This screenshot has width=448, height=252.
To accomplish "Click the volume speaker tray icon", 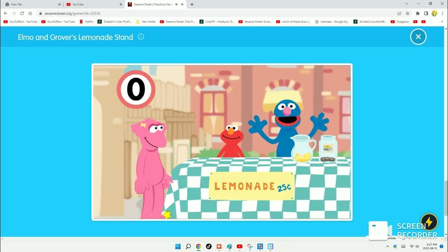I will click(417, 246).
